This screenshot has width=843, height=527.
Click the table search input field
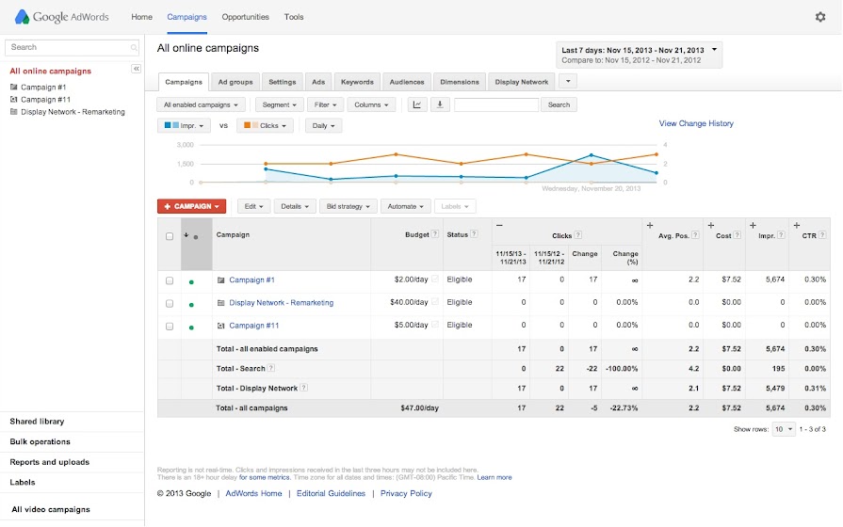point(496,104)
